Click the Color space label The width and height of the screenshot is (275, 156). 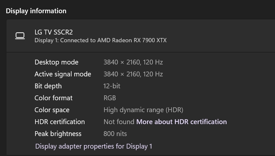(52, 110)
